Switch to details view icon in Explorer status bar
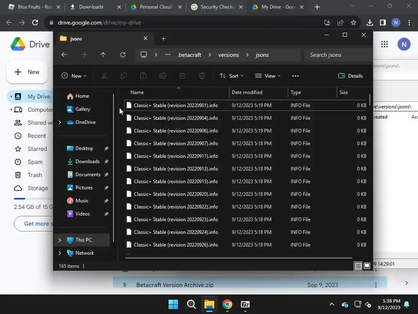This screenshot has width=418, height=314. (358, 266)
